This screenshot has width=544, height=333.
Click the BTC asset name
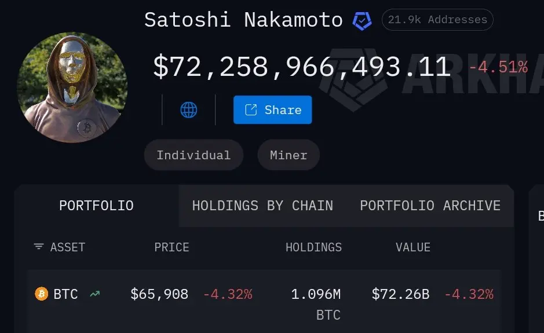point(65,294)
